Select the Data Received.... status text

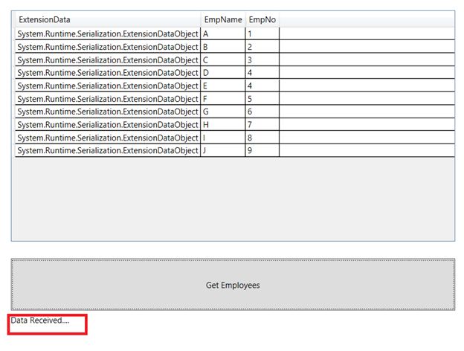pos(40,321)
